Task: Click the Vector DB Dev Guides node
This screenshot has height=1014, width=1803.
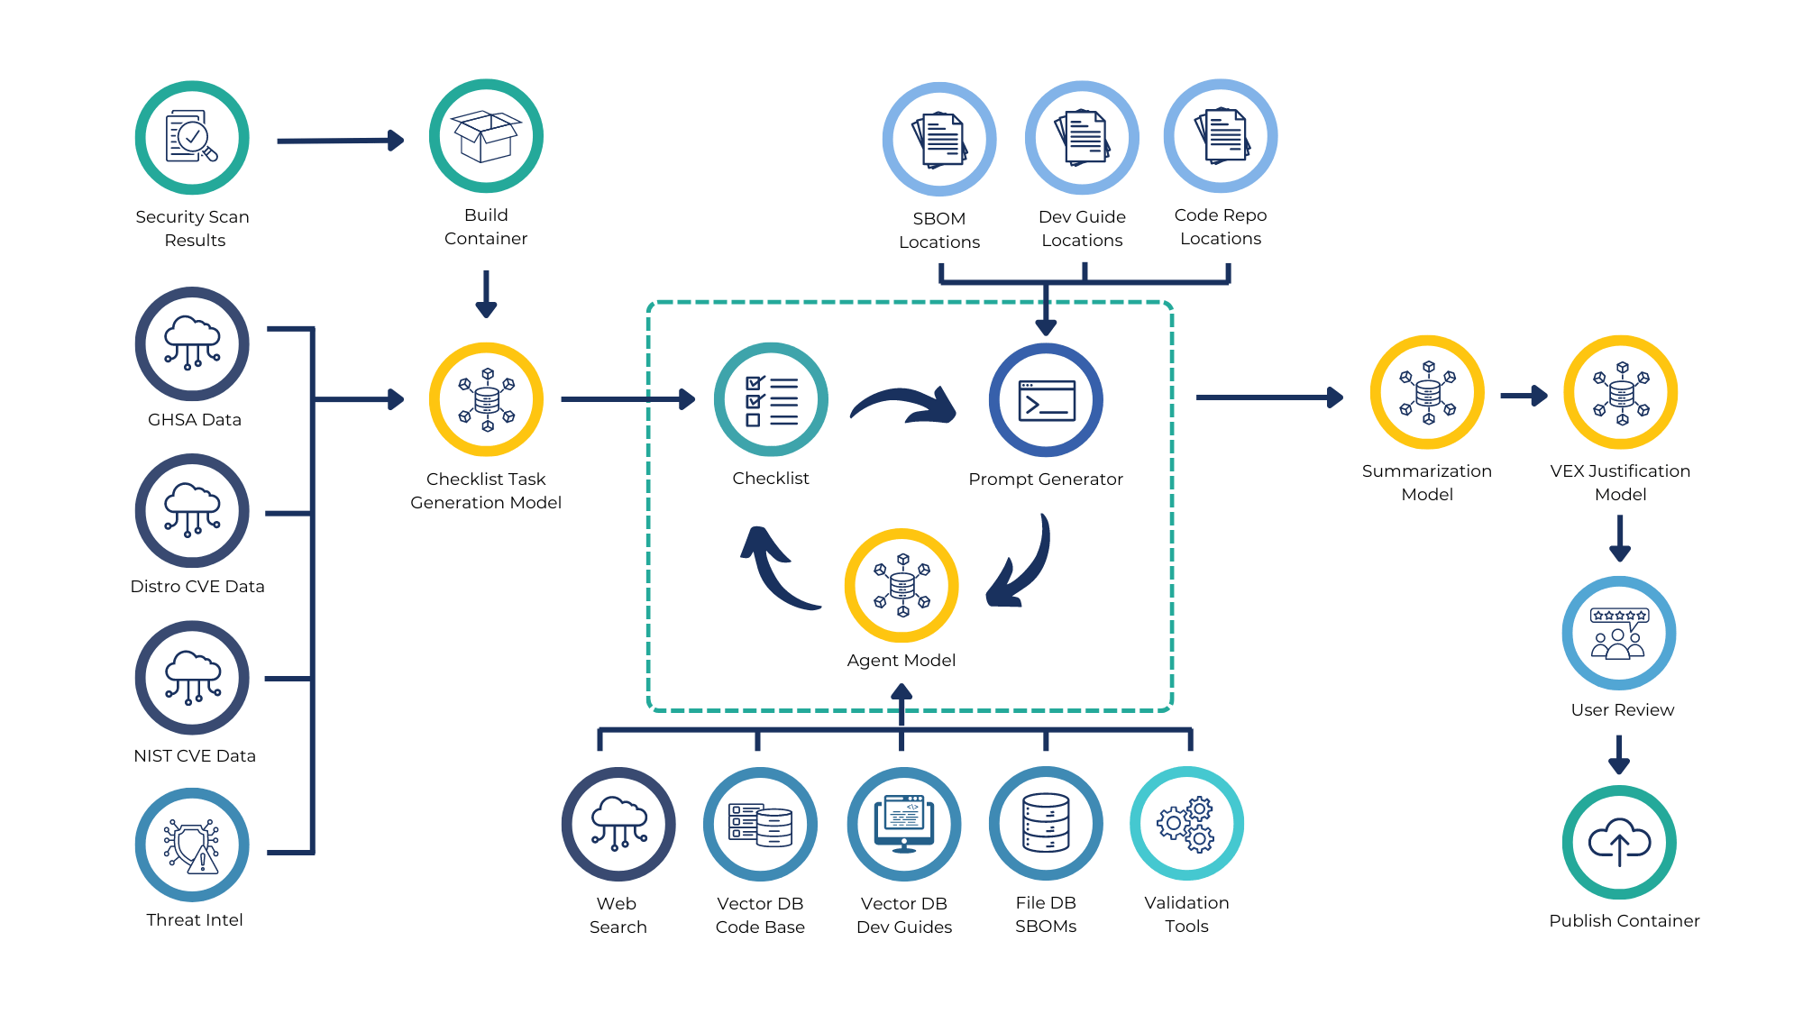Action: [902, 829]
